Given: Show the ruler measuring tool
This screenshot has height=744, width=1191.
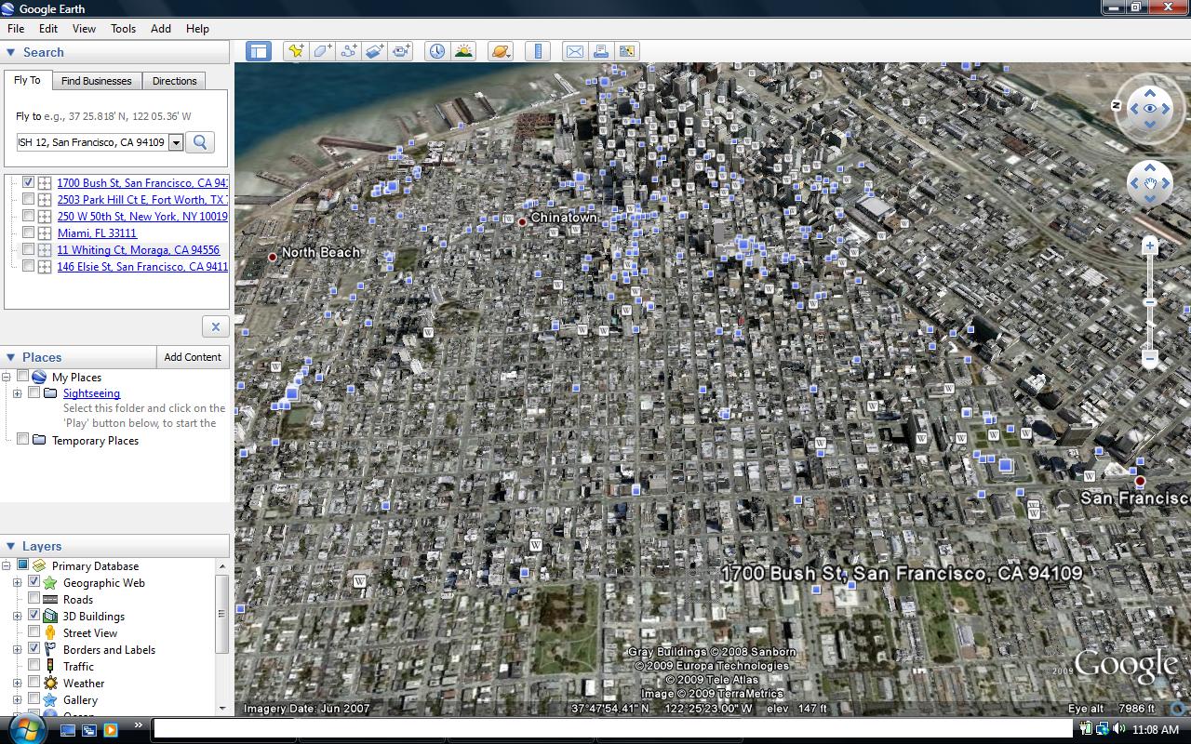Looking at the screenshot, I should click(538, 51).
